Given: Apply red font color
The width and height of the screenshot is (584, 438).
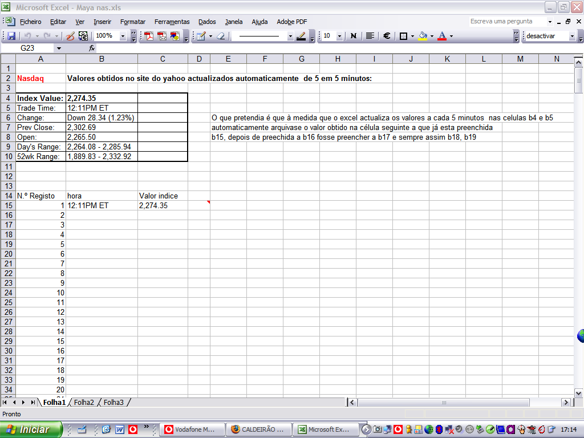Looking at the screenshot, I should pos(442,36).
